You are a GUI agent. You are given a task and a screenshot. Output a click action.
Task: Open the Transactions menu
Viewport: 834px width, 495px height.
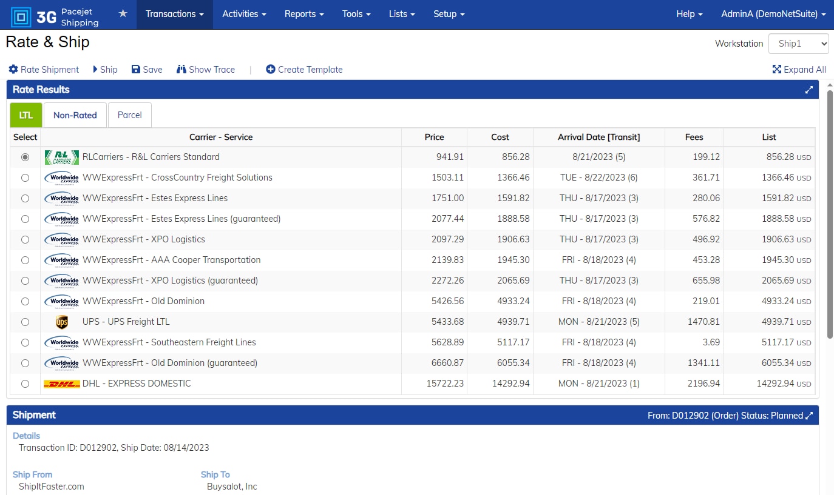tap(174, 14)
